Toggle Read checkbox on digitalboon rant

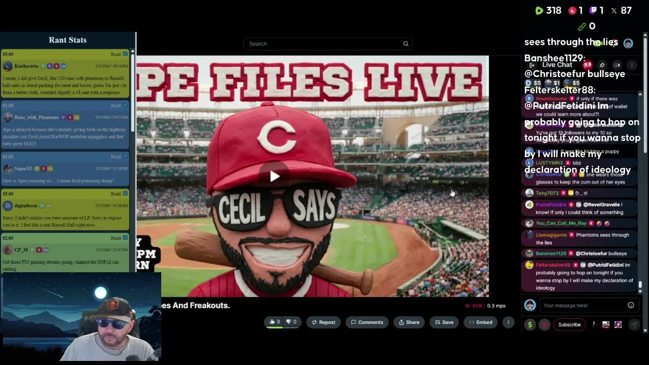[125, 194]
